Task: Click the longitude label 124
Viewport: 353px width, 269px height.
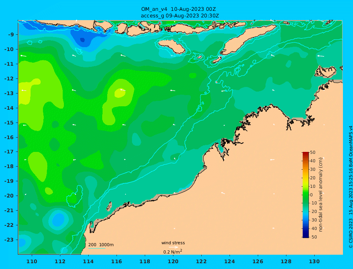Action: 230,261
